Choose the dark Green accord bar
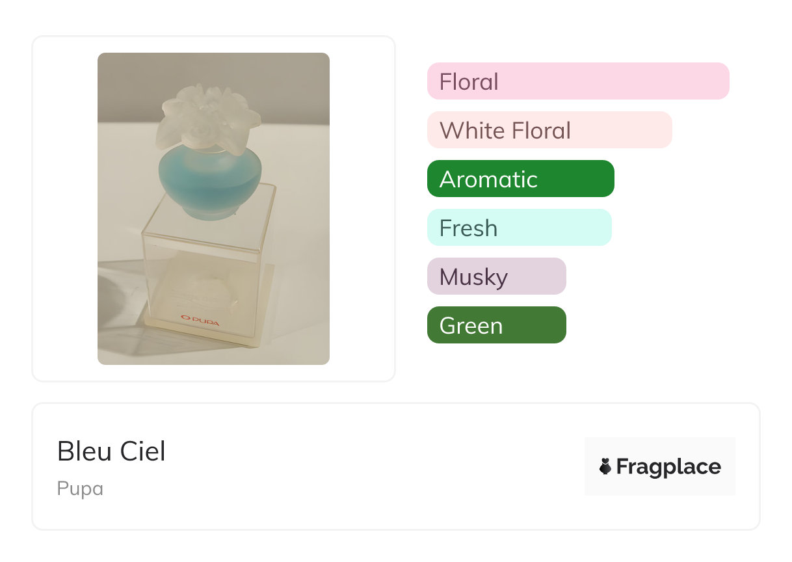 (496, 325)
